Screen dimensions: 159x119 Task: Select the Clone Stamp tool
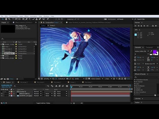click(36, 19)
